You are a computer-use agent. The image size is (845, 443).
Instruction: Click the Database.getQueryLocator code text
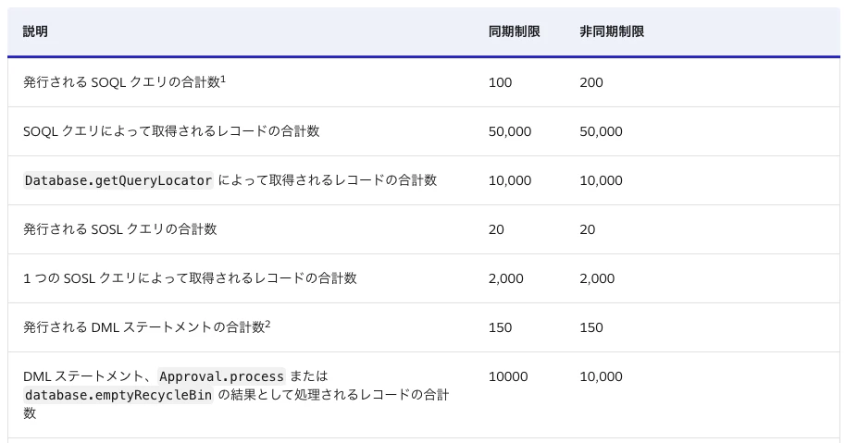[x=118, y=180]
